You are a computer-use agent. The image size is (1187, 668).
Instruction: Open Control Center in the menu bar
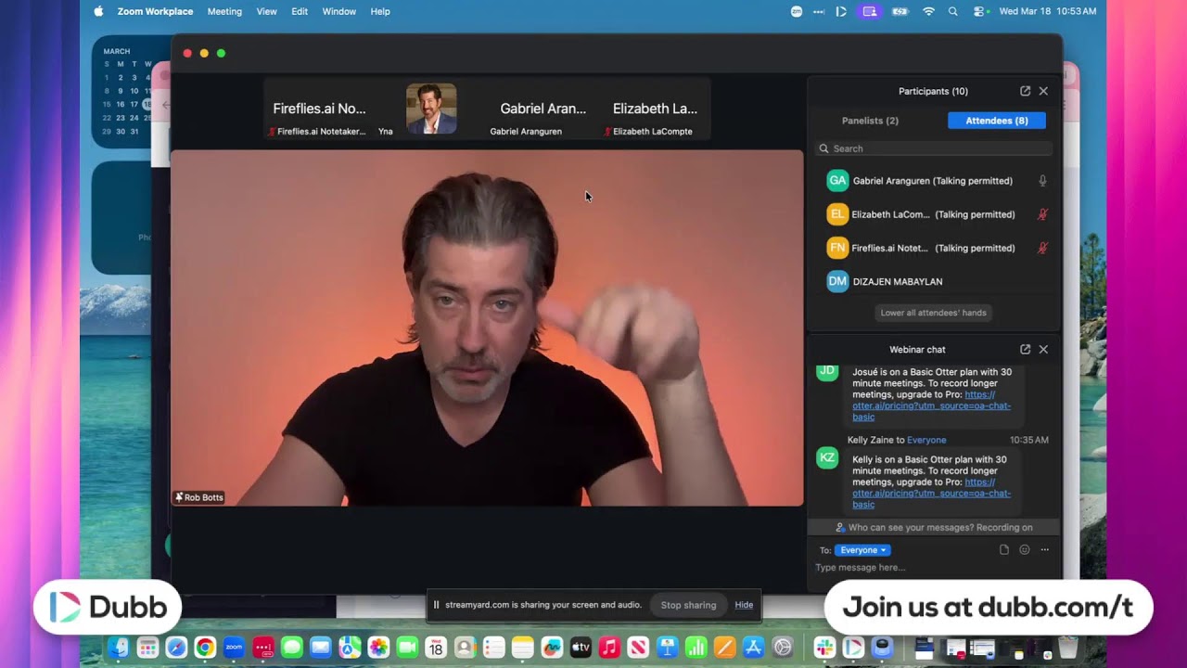(979, 11)
